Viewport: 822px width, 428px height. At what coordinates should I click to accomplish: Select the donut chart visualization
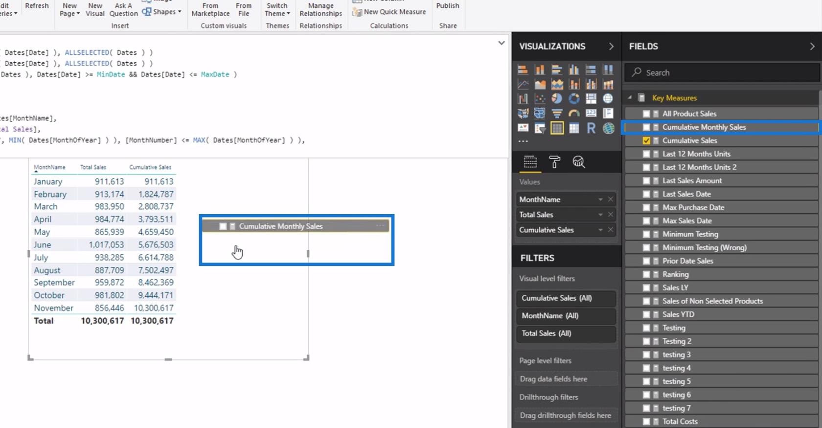click(574, 98)
